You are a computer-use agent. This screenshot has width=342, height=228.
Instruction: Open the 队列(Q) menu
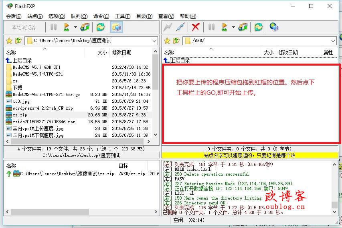click(x=79, y=16)
